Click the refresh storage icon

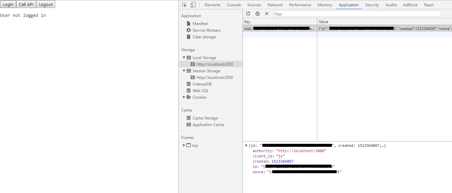248,14
